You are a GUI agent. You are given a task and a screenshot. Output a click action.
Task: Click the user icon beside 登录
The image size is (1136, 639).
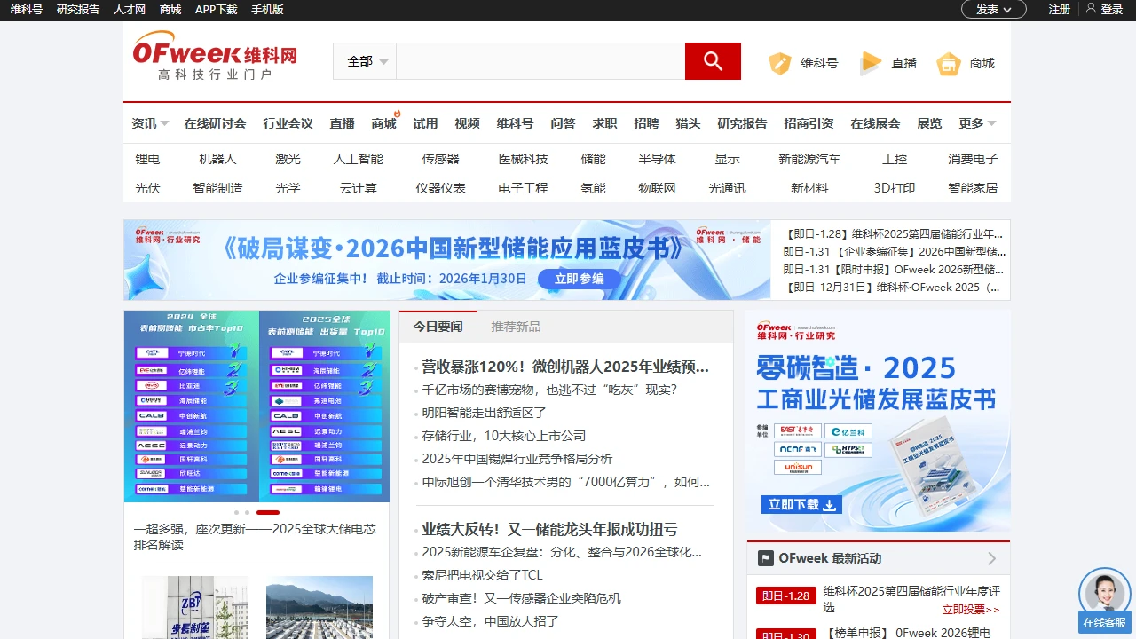click(1091, 9)
